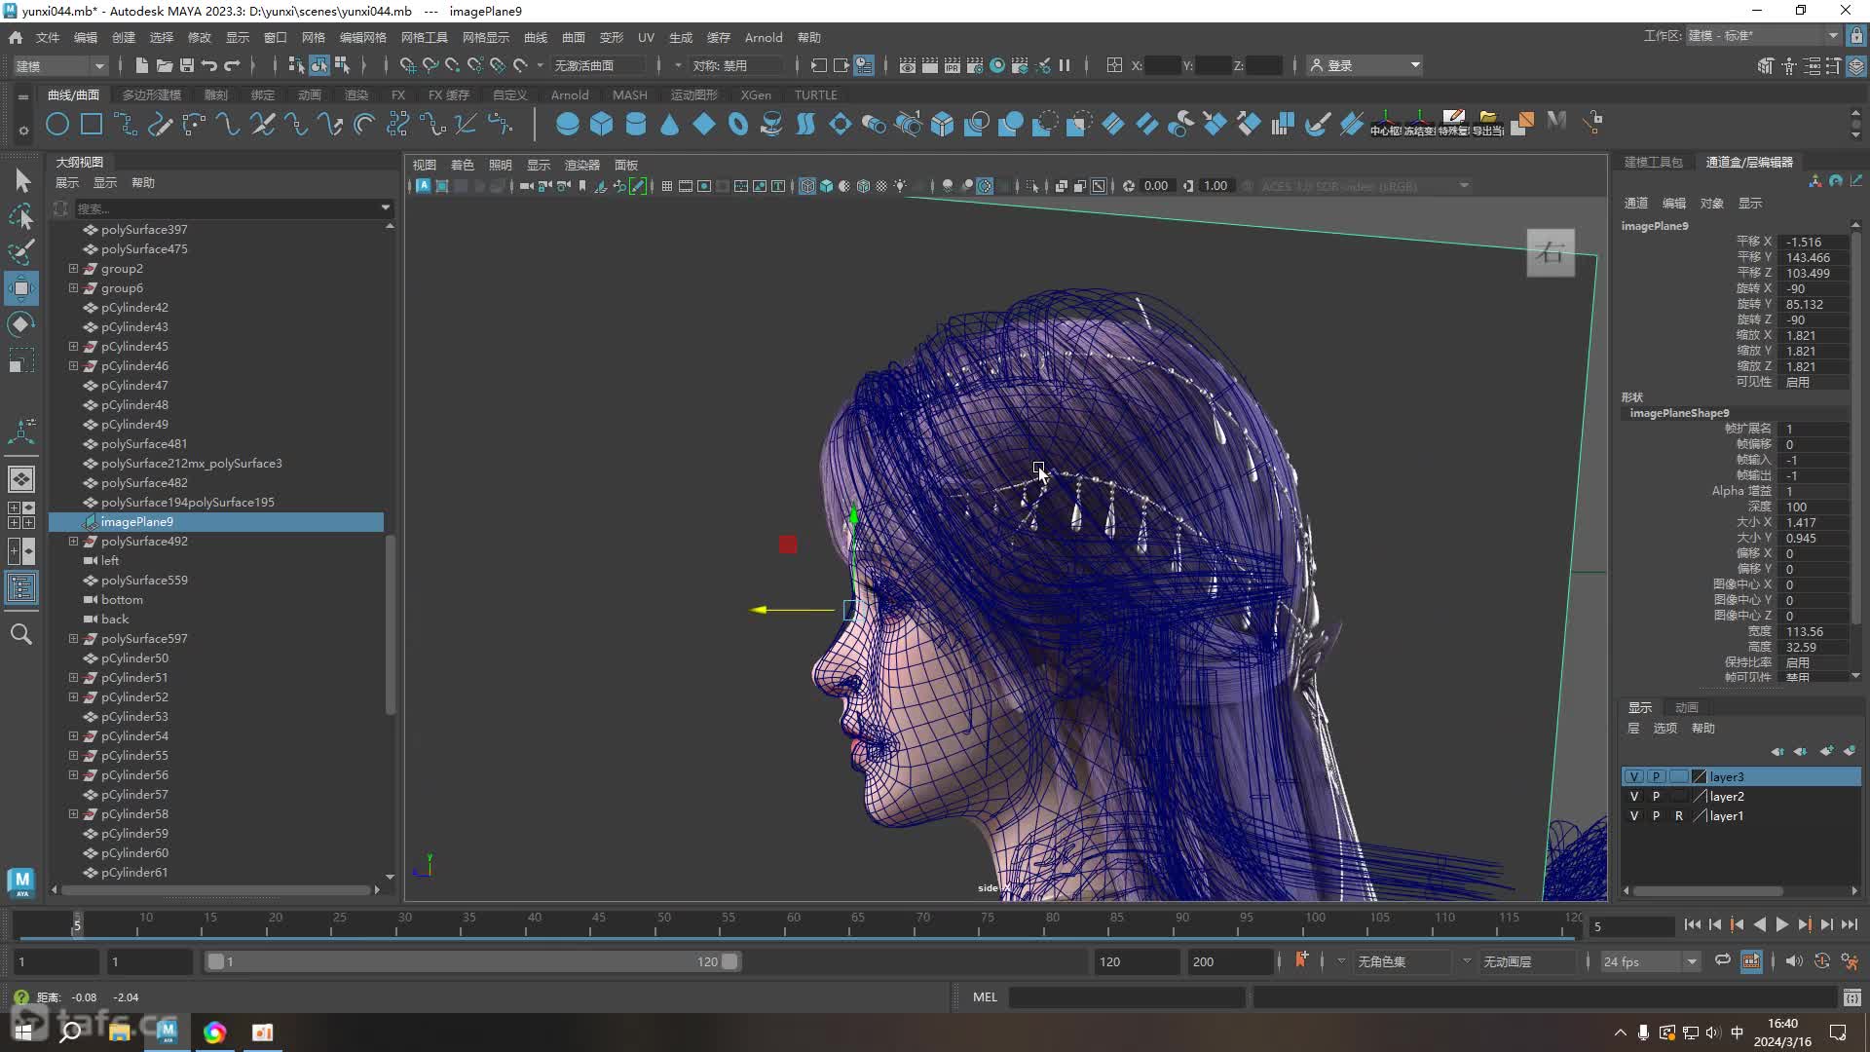Select the NURBS square tool on shelf
Image resolution: width=1870 pixels, height=1052 pixels.
click(x=92, y=124)
